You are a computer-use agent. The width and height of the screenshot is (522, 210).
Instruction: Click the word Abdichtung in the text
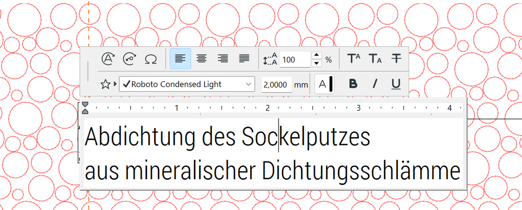click(x=140, y=138)
